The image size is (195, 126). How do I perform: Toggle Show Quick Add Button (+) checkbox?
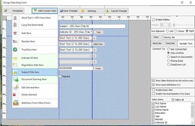coord(154,85)
